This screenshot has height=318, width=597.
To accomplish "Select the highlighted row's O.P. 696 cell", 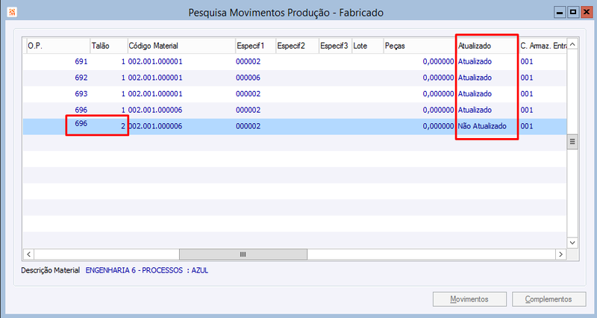I will pyautogui.click(x=81, y=123).
